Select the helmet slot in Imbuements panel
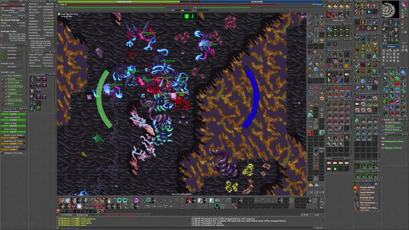The width and height of the screenshot is (409, 230). [32, 79]
